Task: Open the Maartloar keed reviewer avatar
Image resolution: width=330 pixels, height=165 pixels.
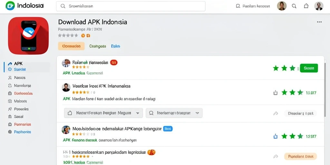Action: (x=66, y=87)
